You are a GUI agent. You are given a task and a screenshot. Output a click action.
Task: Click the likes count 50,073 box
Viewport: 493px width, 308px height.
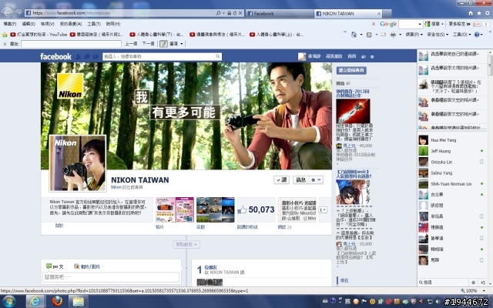[x=257, y=209]
